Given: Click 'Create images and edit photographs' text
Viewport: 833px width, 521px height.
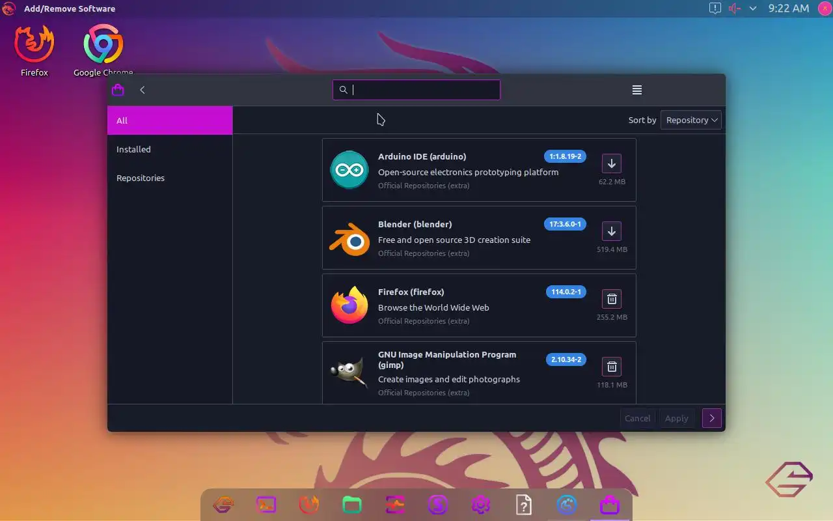Looking at the screenshot, I should [x=449, y=379].
